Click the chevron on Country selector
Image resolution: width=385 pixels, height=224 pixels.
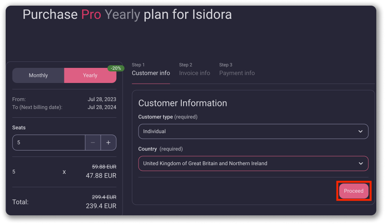360,163
